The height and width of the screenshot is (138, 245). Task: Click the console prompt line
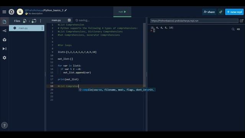tap(153, 31)
